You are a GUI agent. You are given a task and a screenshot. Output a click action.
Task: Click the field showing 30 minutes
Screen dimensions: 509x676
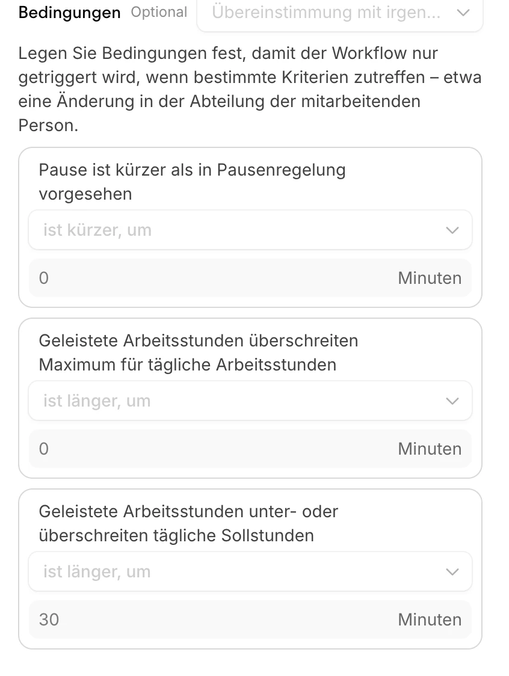(x=211, y=619)
